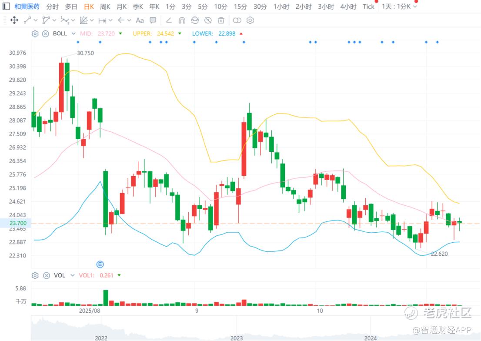
Task: Open the 1天:1分K period dropdown
Action: pyautogui.click(x=399, y=7)
